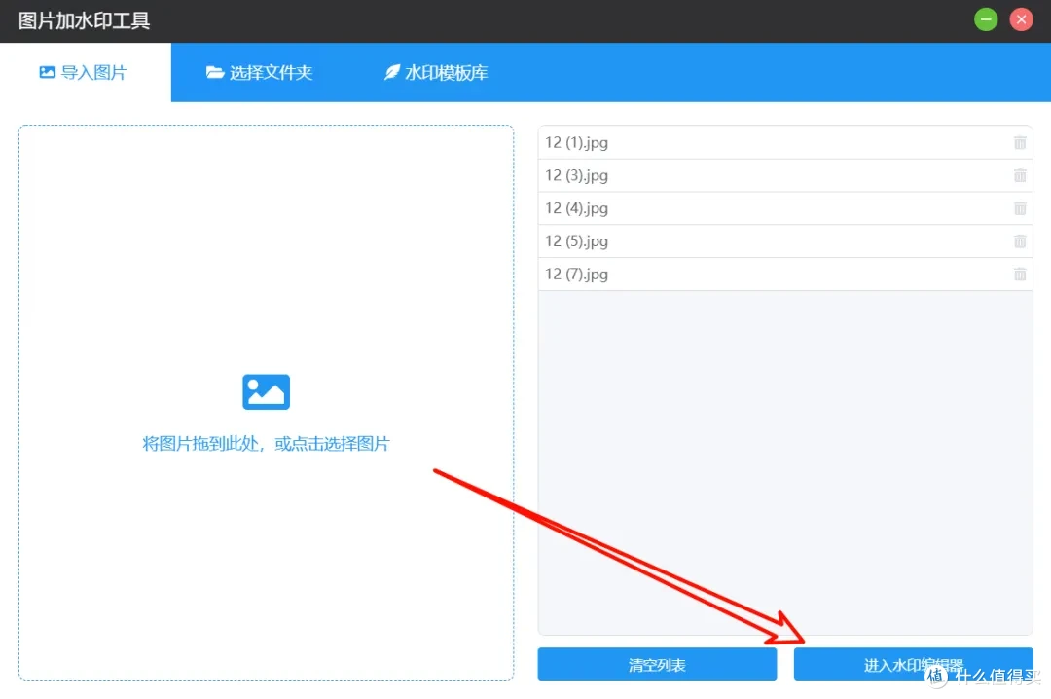This screenshot has height=699, width=1051.
Task: Remove 12 (3).jpg via trash icon
Action: point(1020,175)
